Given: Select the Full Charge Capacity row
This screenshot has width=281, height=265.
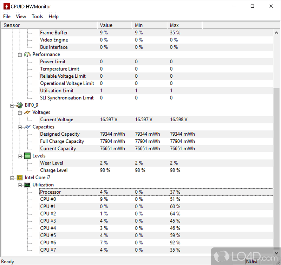Looking at the screenshot, I should [x=156, y=141].
